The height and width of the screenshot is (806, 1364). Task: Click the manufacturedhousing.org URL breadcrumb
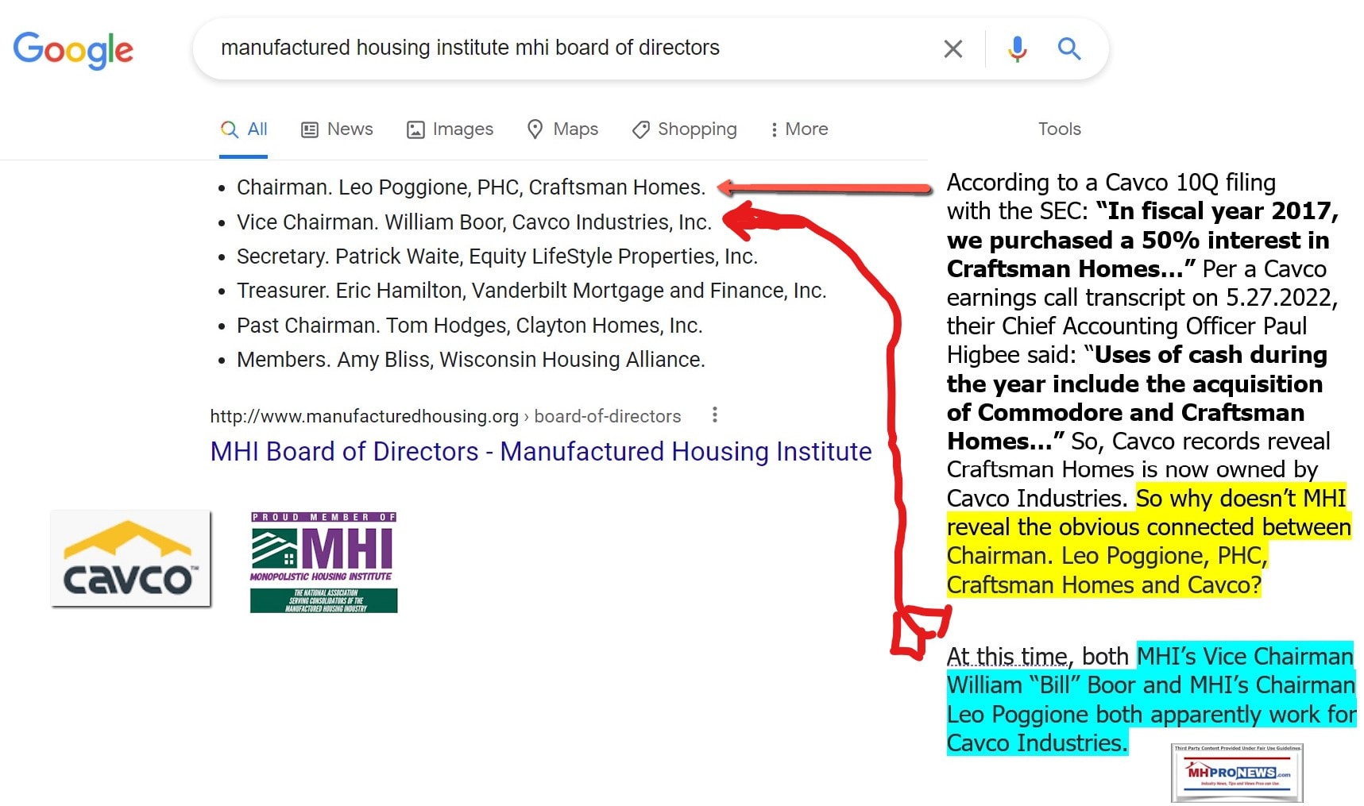click(x=445, y=416)
